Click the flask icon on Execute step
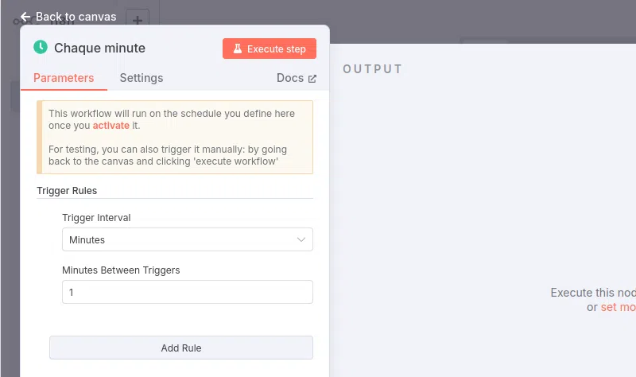 pyautogui.click(x=237, y=49)
